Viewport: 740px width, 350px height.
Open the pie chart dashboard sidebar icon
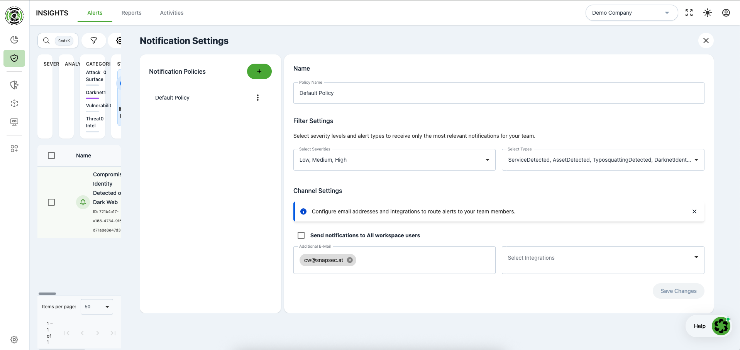coord(14,40)
